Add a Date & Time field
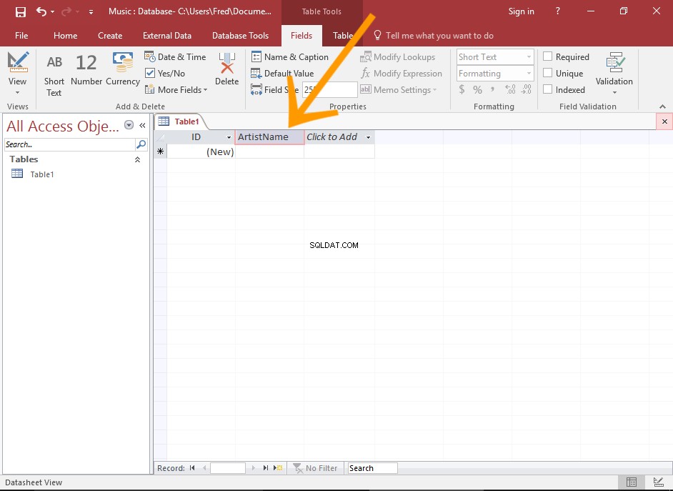The image size is (673, 491). coord(175,56)
